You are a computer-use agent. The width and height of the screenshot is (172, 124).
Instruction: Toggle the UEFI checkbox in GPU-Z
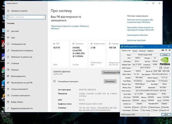tap(164, 68)
